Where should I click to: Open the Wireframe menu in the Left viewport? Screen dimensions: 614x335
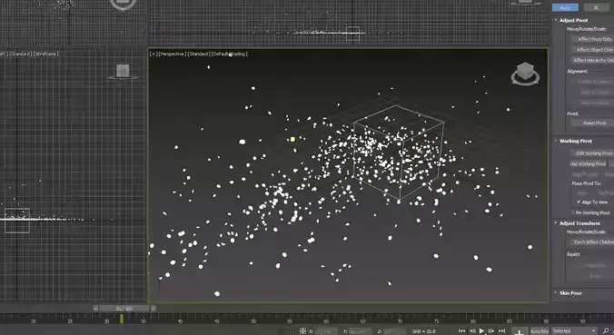[x=45, y=54]
